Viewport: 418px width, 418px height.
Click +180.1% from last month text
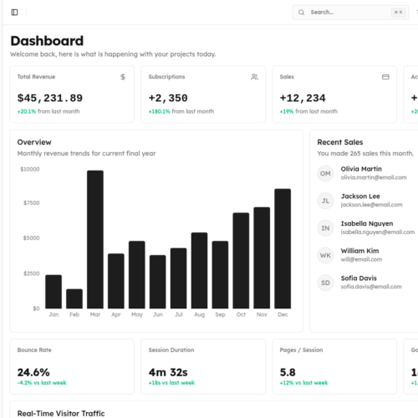click(181, 111)
